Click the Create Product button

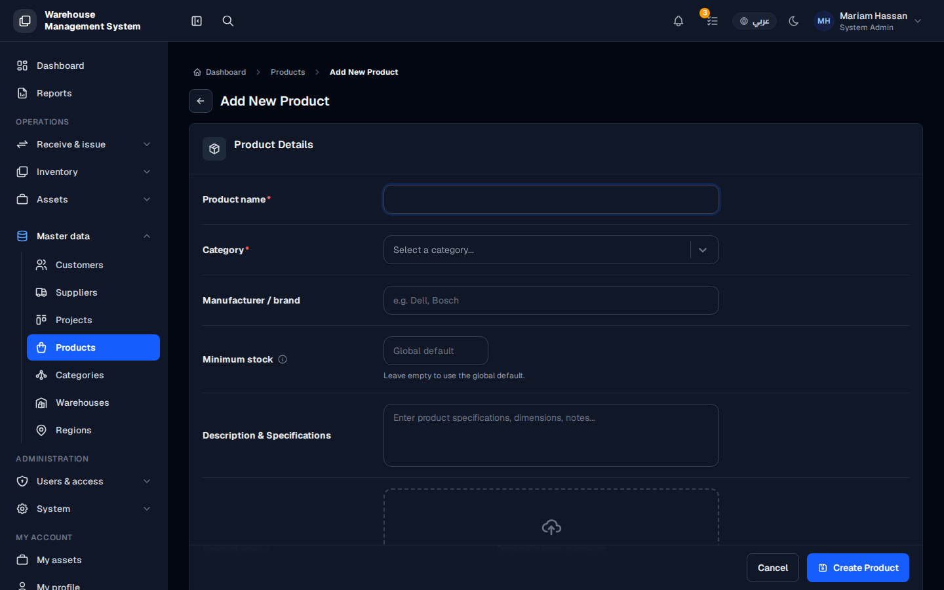click(x=858, y=568)
